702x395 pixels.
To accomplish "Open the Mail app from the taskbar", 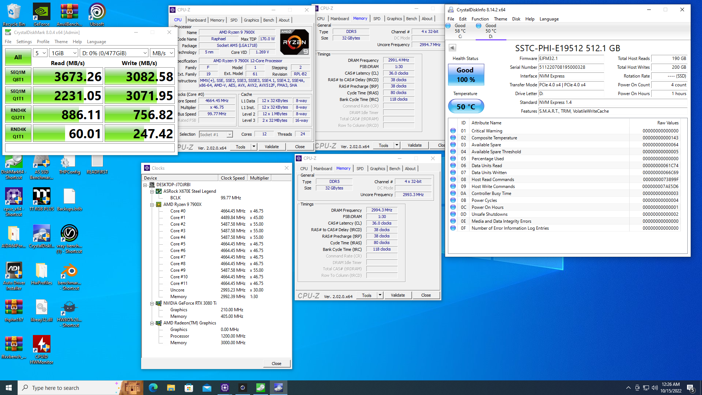I will tap(207, 388).
